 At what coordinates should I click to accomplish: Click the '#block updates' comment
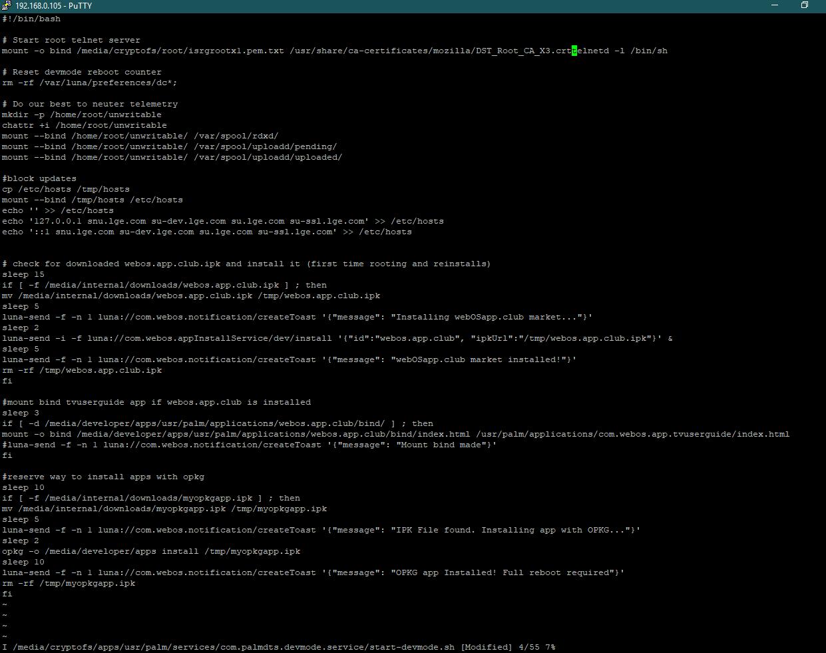[x=39, y=178]
